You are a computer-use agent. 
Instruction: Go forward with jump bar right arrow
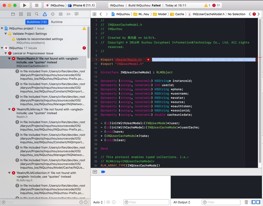[x=107, y=14]
